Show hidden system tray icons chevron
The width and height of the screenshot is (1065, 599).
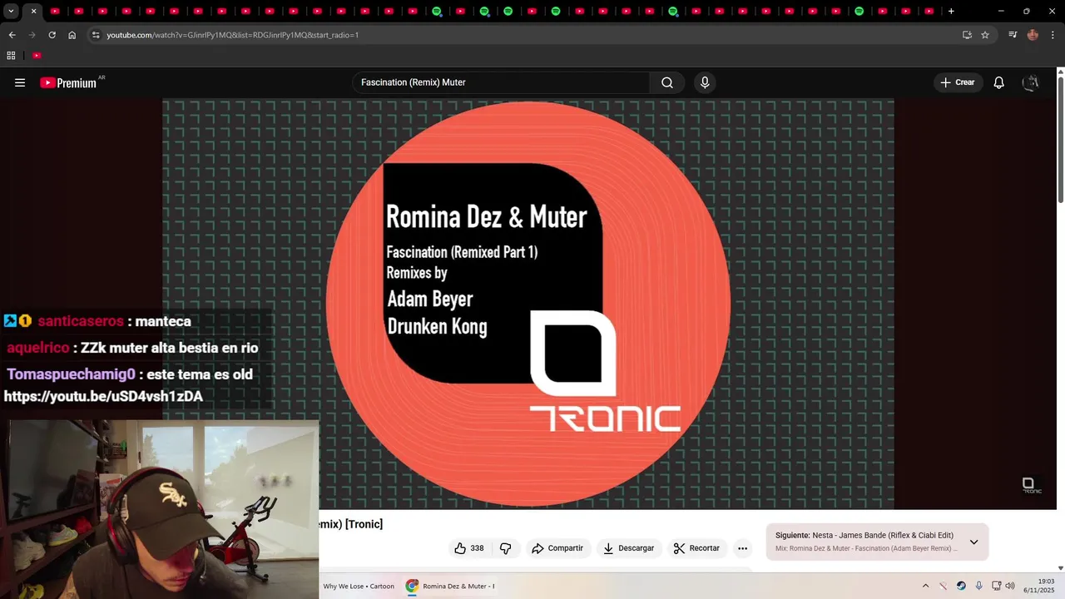[x=925, y=587]
